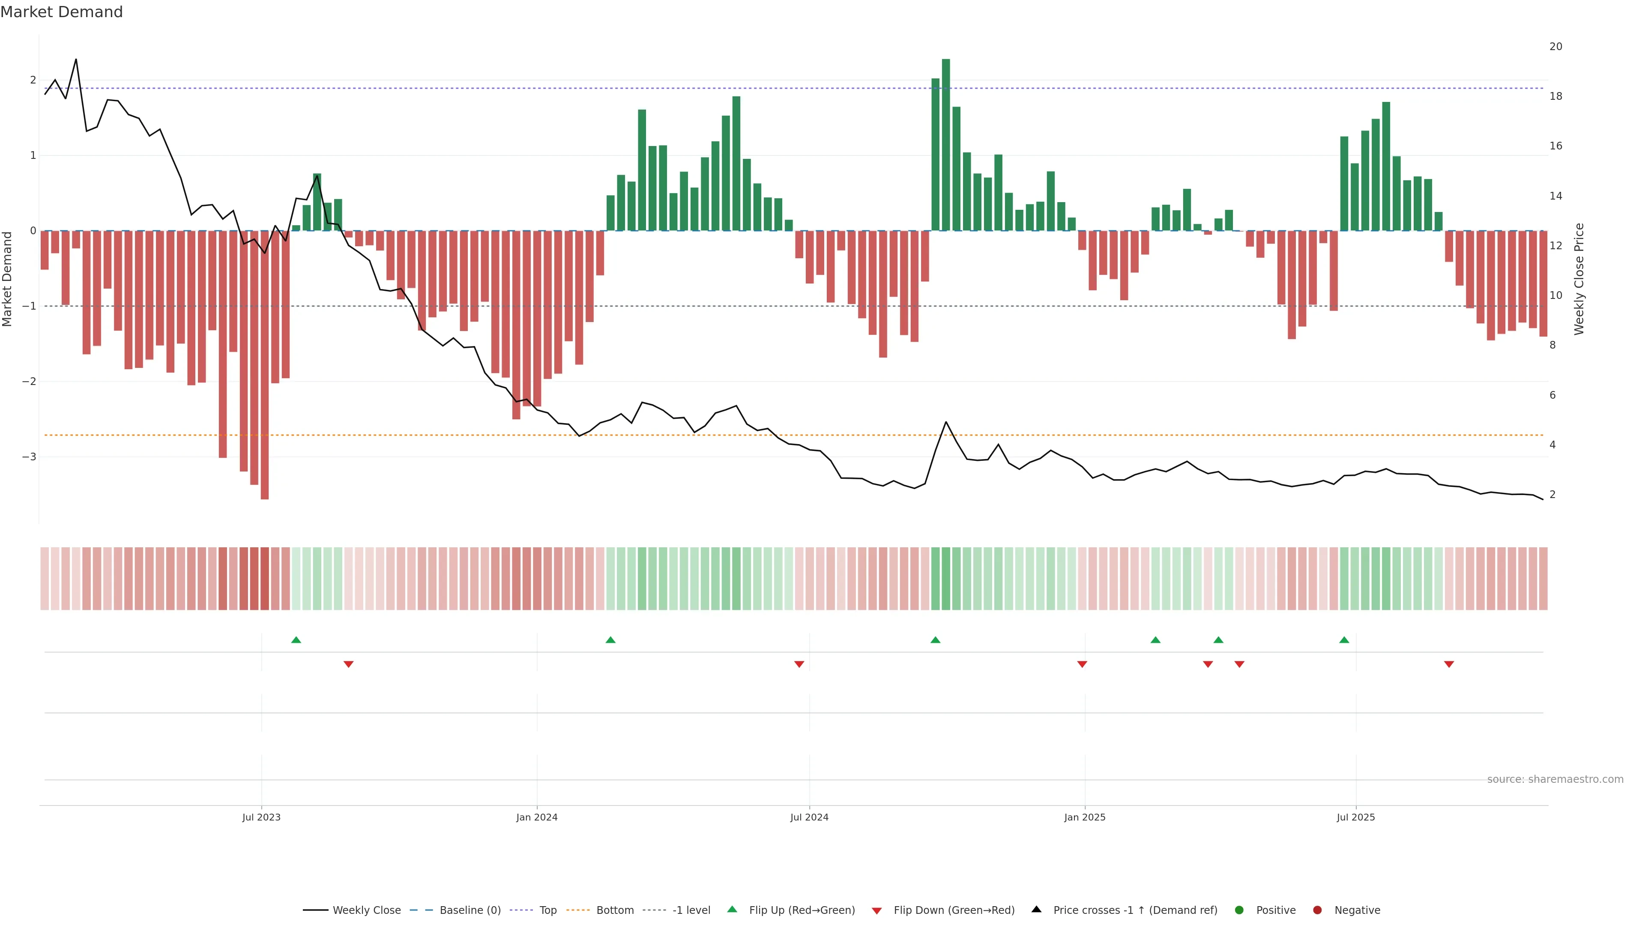Screen dimensions: 1645x925
Task: Click the green Flip Up triangle before Jul 2025
Action: tap(1344, 640)
